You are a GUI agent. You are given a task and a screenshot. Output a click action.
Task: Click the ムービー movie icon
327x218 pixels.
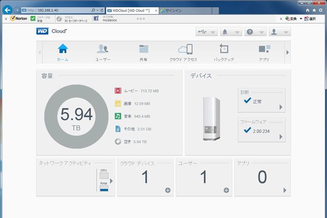118,91
